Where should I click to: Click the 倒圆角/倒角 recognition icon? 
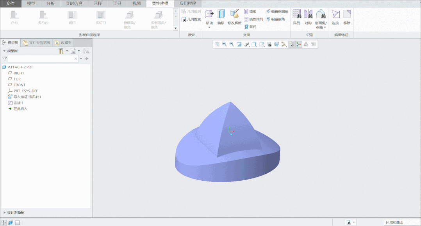click(321, 14)
